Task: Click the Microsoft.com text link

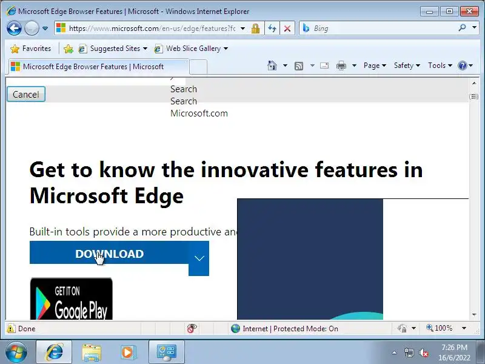Action: point(199,113)
